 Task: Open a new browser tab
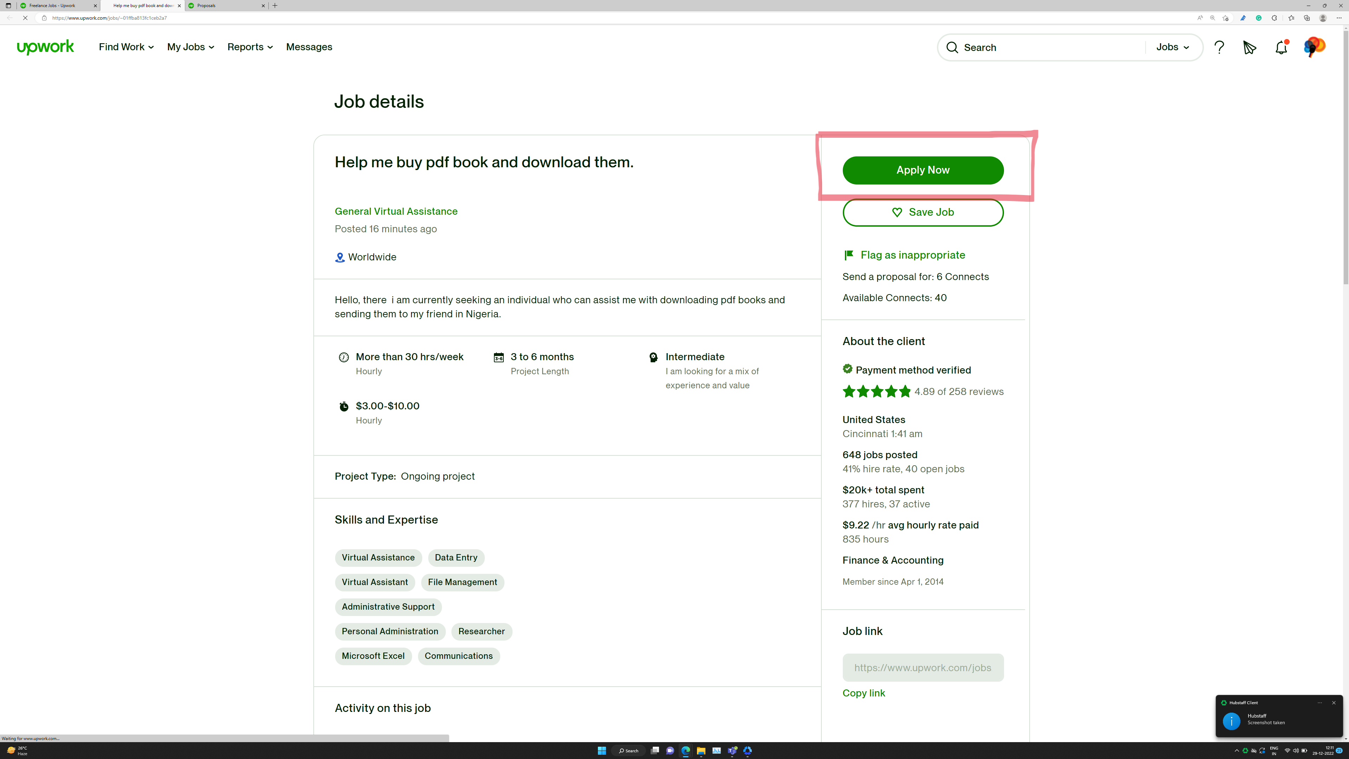point(275,6)
